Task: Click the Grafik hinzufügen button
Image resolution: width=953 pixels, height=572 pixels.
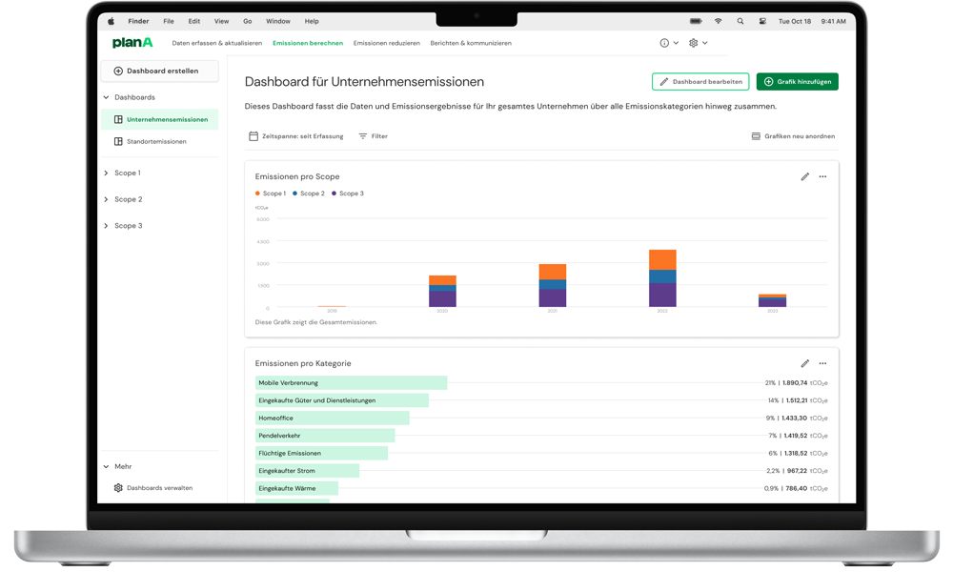Action: point(797,82)
